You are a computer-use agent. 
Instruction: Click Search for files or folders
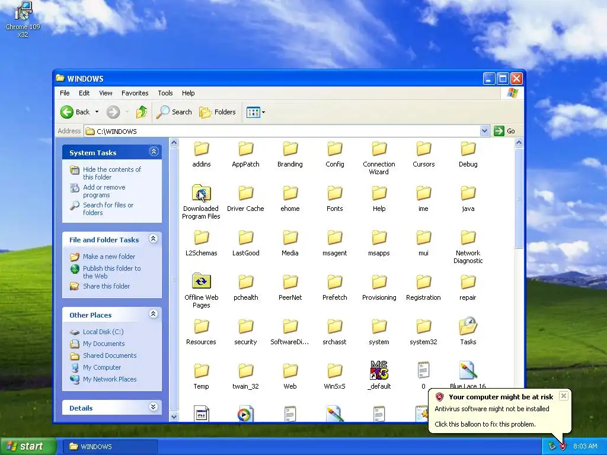click(108, 209)
